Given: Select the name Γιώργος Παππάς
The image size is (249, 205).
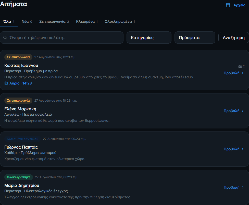Looking at the screenshot, I should pos(21,147).
